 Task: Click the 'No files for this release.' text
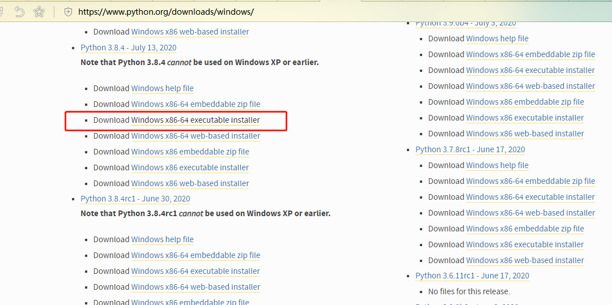(x=469, y=291)
